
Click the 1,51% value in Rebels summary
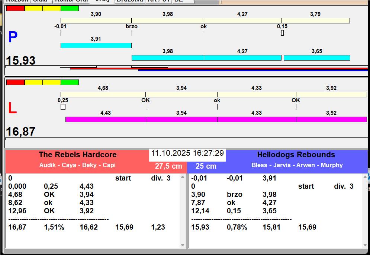[x=54, y=227]
